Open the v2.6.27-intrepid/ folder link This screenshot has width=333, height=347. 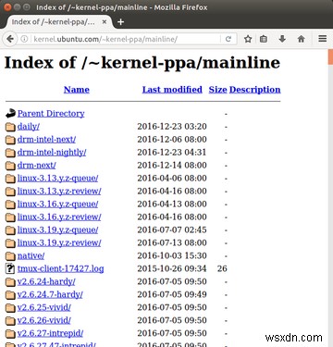pyautogui.click(x=50, y=334)
